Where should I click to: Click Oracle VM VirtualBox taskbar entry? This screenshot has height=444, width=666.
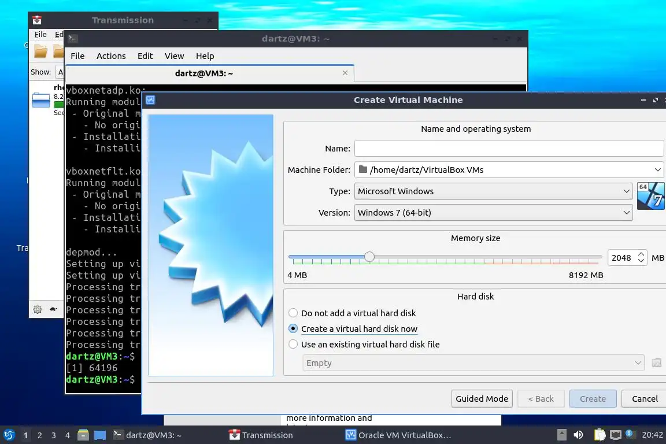pyautogui.click(x=398, y=435)
